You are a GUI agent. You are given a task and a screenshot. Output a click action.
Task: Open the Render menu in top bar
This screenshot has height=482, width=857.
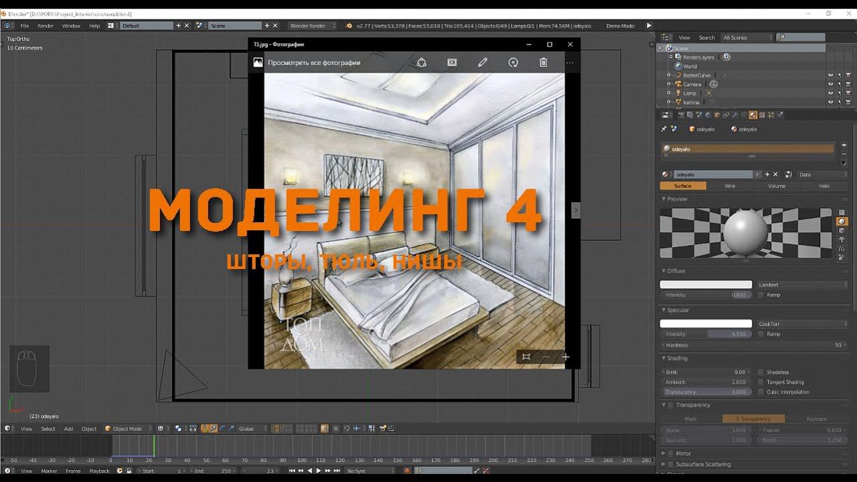[x=46, y=25]
